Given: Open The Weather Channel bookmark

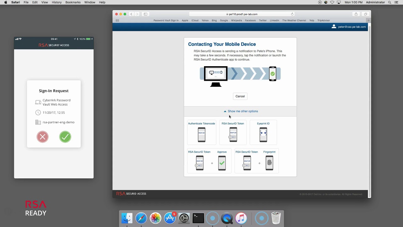Looking at the screenshot, I should point(294,20).
